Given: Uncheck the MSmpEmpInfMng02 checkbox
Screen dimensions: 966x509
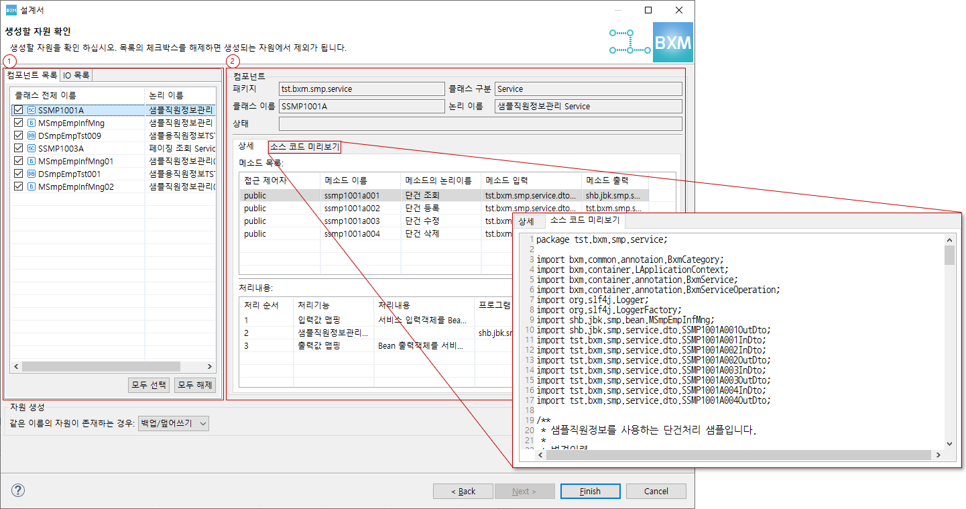Looking at the screenshot, I should [x=18, y=186].
